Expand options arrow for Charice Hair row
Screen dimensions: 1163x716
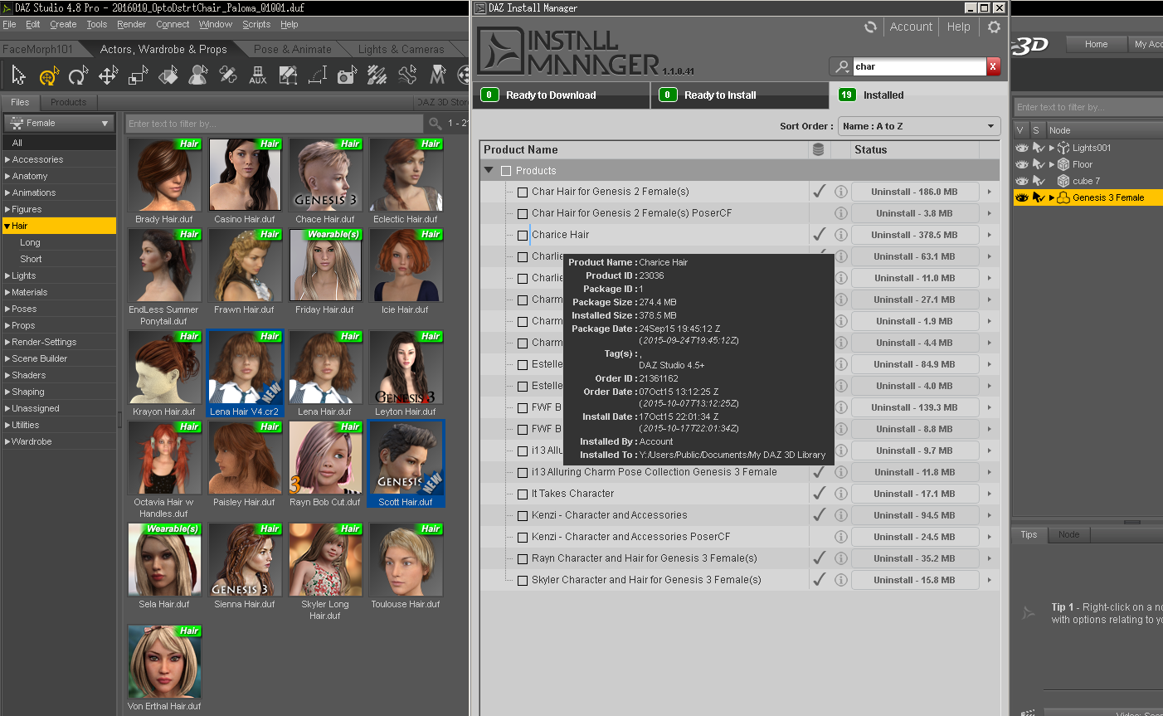[x=990, y=235]
